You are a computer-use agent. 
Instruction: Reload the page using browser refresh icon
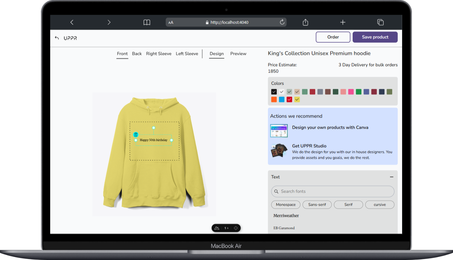[x=282, y=22]
